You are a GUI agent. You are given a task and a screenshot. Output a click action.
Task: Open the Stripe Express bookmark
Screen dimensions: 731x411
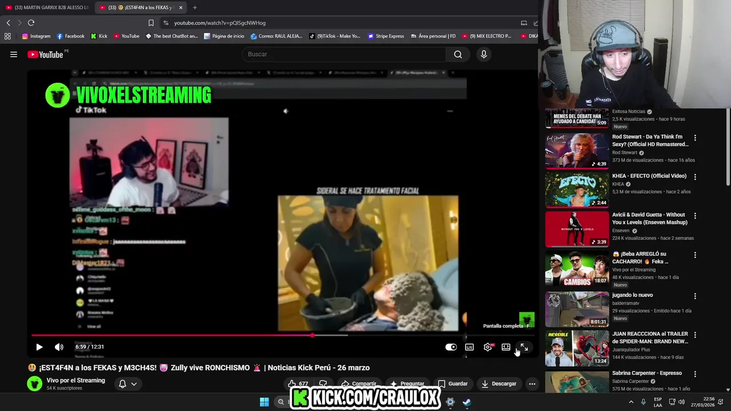[386, 36]
